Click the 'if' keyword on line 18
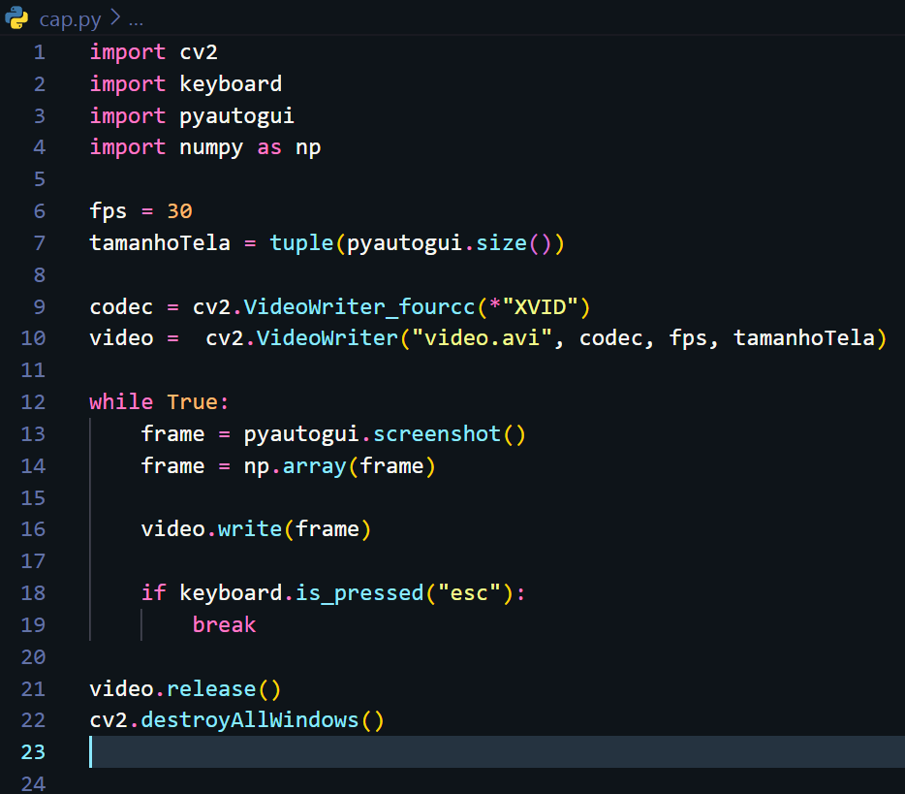 click(153, 592)
